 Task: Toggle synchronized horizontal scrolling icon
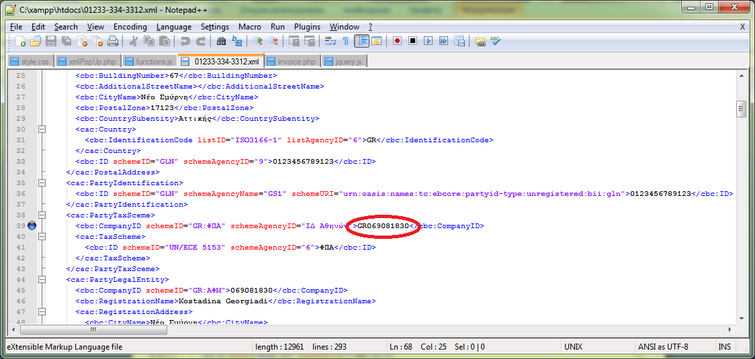point(309,42)
